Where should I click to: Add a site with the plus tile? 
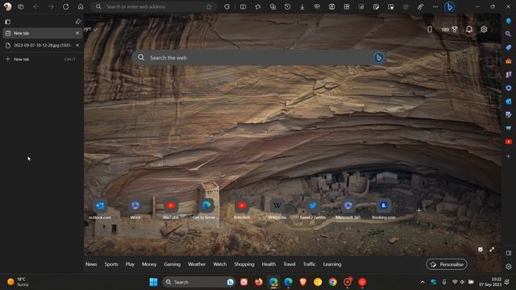pos(419,210)
